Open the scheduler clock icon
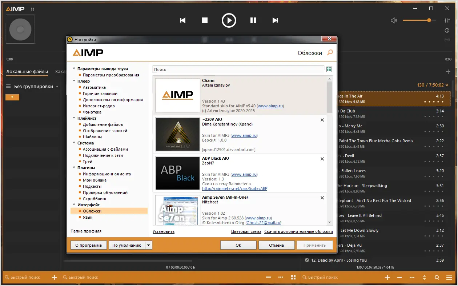Viewport: 458px width, 286px height. [447, 31]
